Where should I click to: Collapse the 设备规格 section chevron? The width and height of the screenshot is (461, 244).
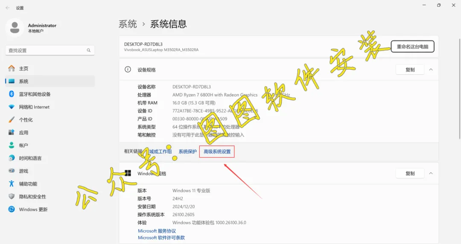pyautogui.click(x=431, y=70)
